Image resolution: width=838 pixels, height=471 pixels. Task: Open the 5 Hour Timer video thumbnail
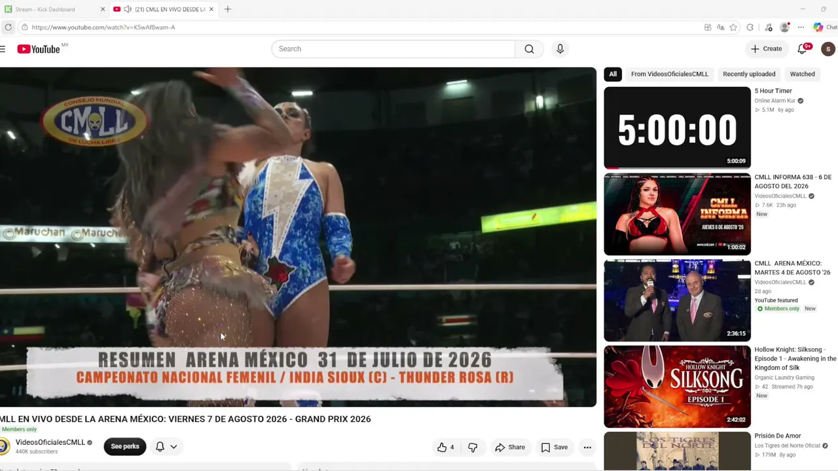[x=677, y=128]
